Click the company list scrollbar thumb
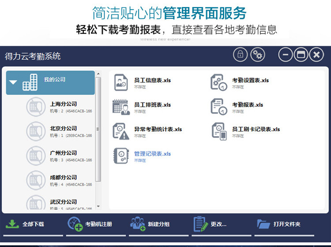Viewport: 331px width, 247px height. tap(98, 129)
